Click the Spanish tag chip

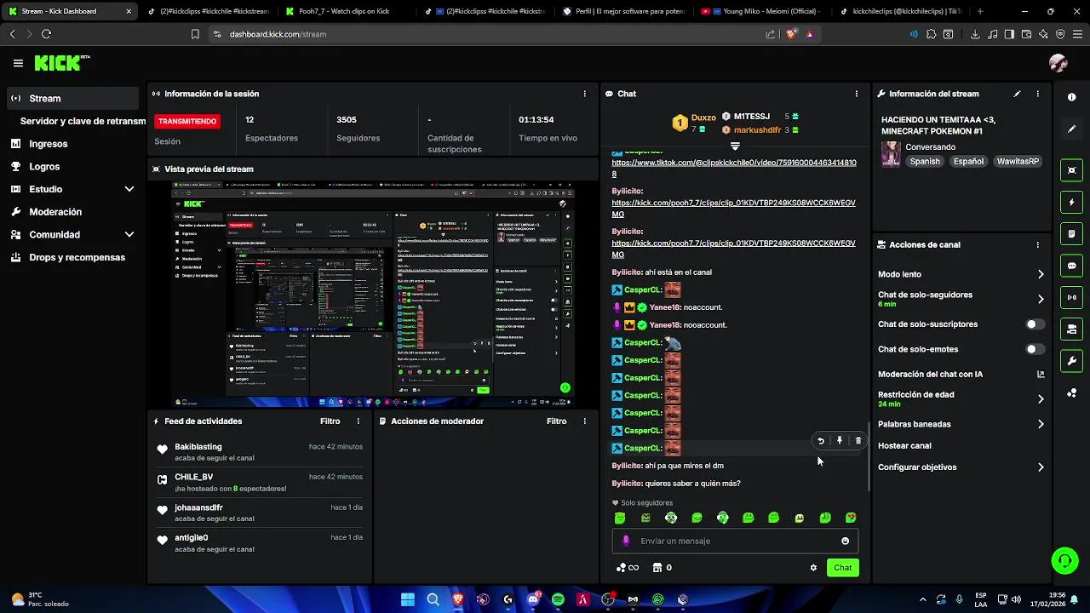click(x=925, y=161)
